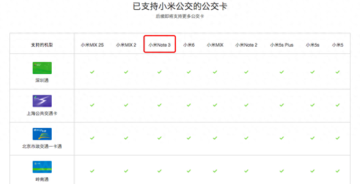360x184 pixels.
Task: Click 岭南通 checkmark under 小米Note 3
Action: pyautogui.click(x=159, y=171)
